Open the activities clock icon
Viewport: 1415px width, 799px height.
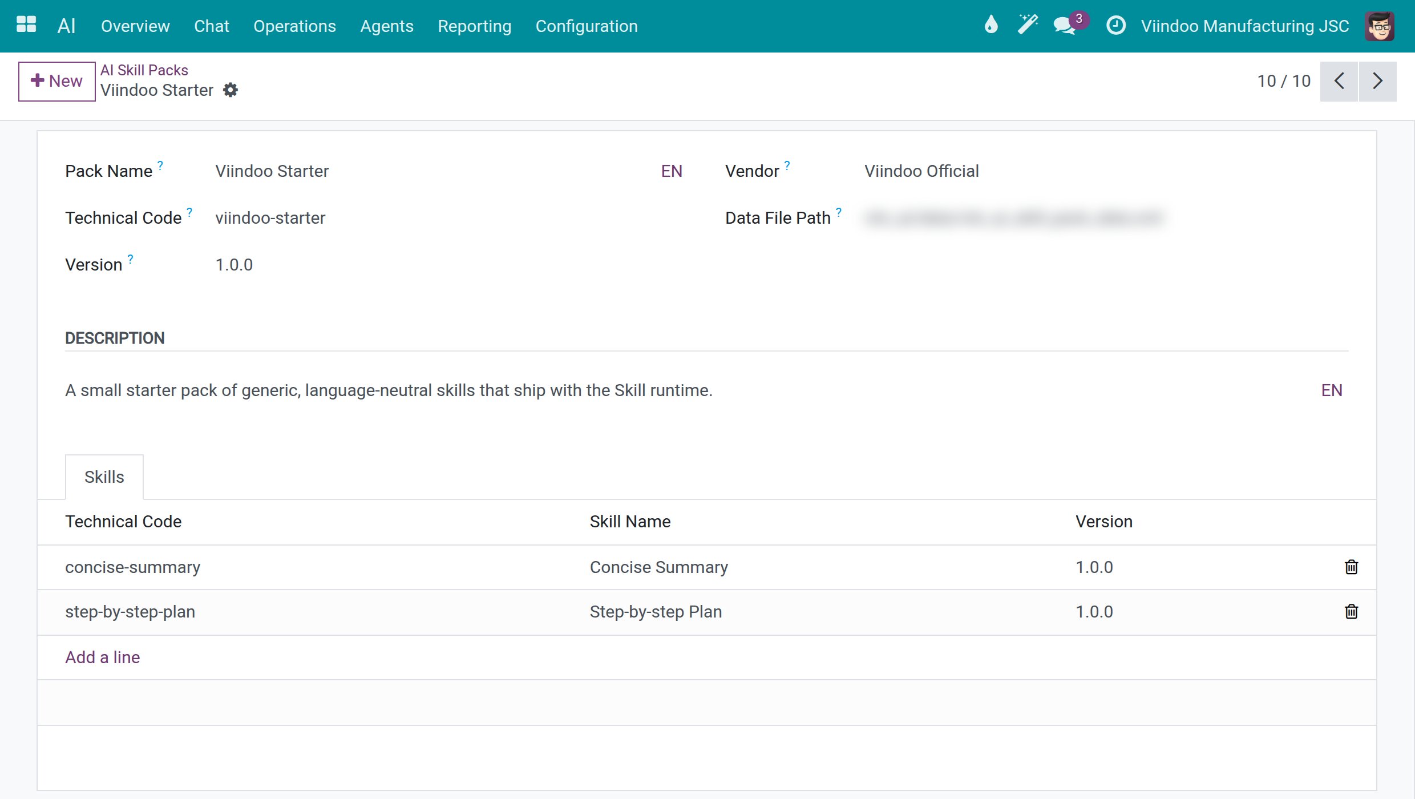(x=1116, y=25)
